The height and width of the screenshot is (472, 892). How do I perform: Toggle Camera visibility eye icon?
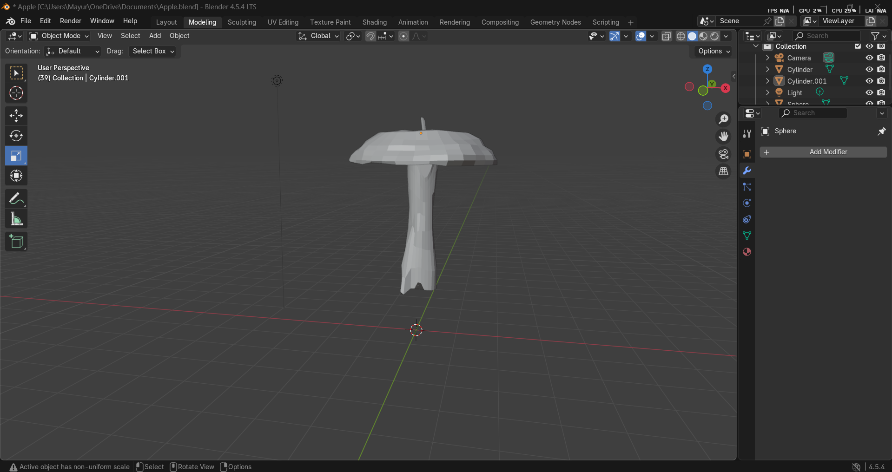869,58
